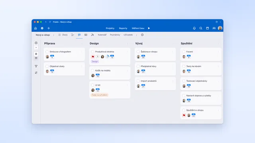Open the card view icon tab

86,35
